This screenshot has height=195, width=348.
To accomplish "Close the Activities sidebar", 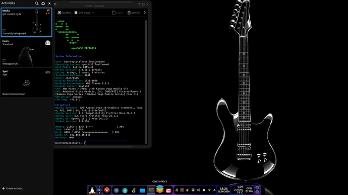I will point(49,4).
